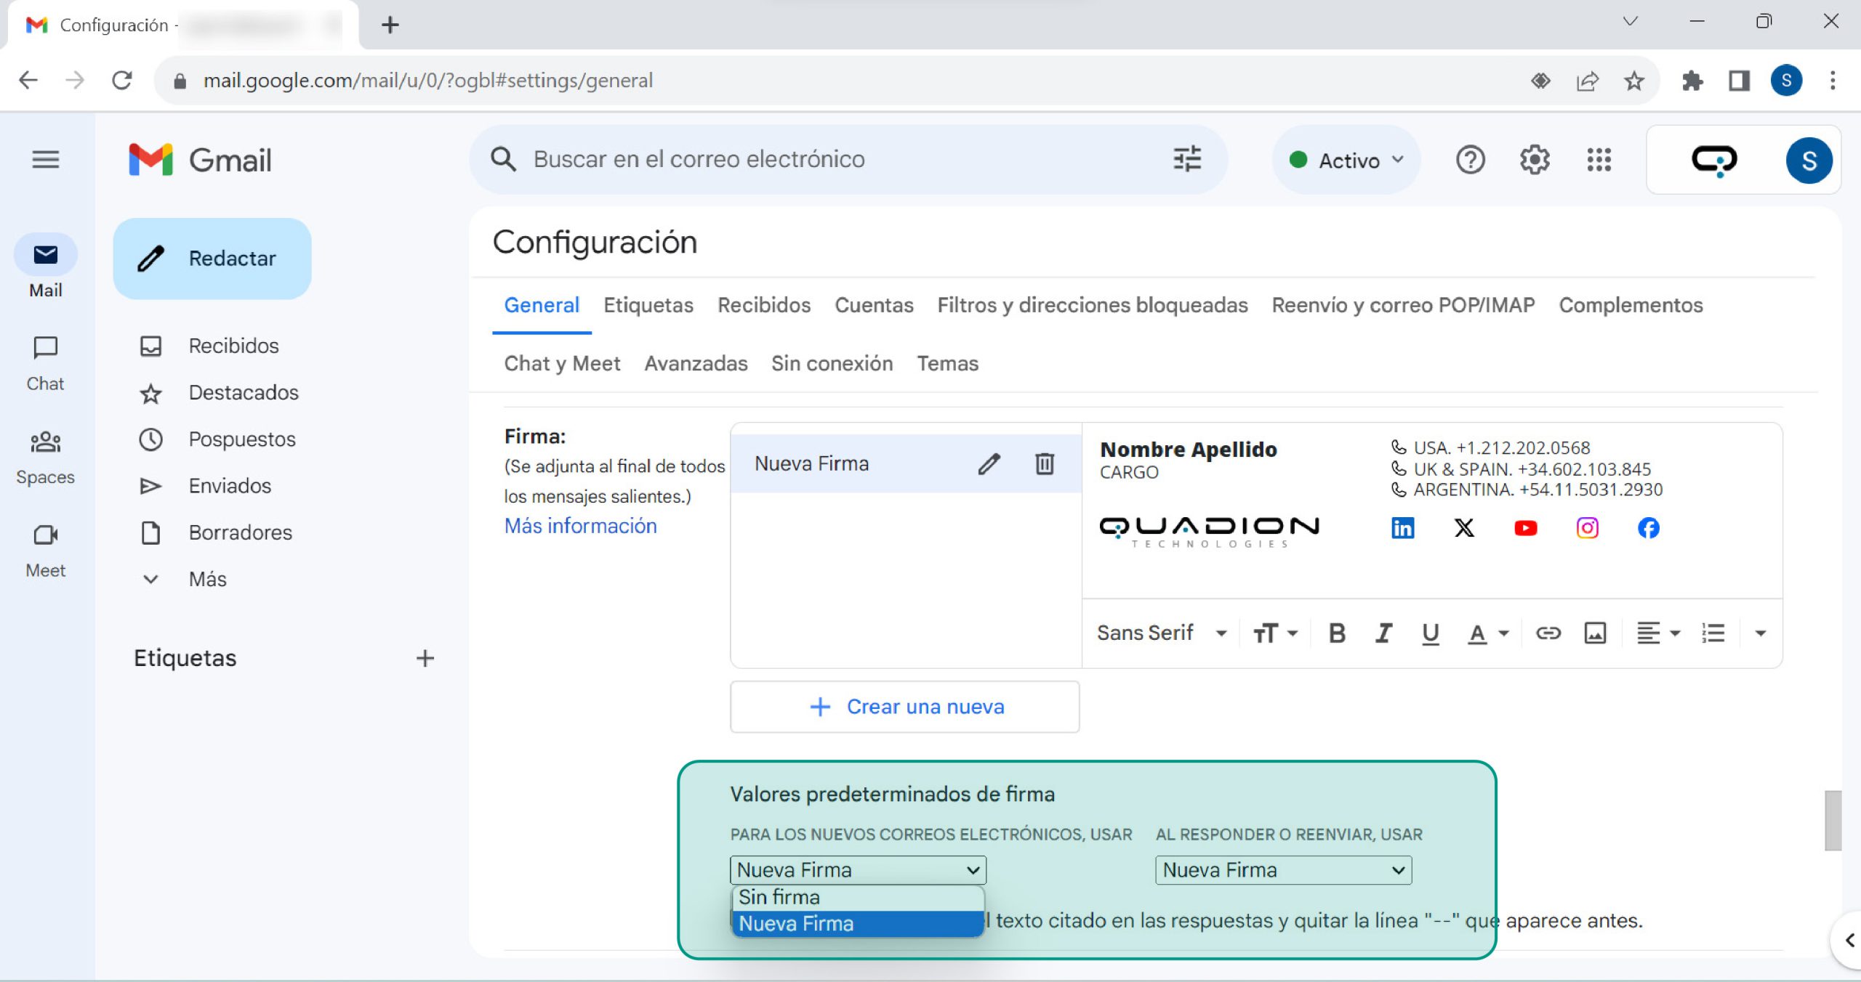Switch to the Etiquetas settings tab
The image size is (1861, 982).
point(648,305)
